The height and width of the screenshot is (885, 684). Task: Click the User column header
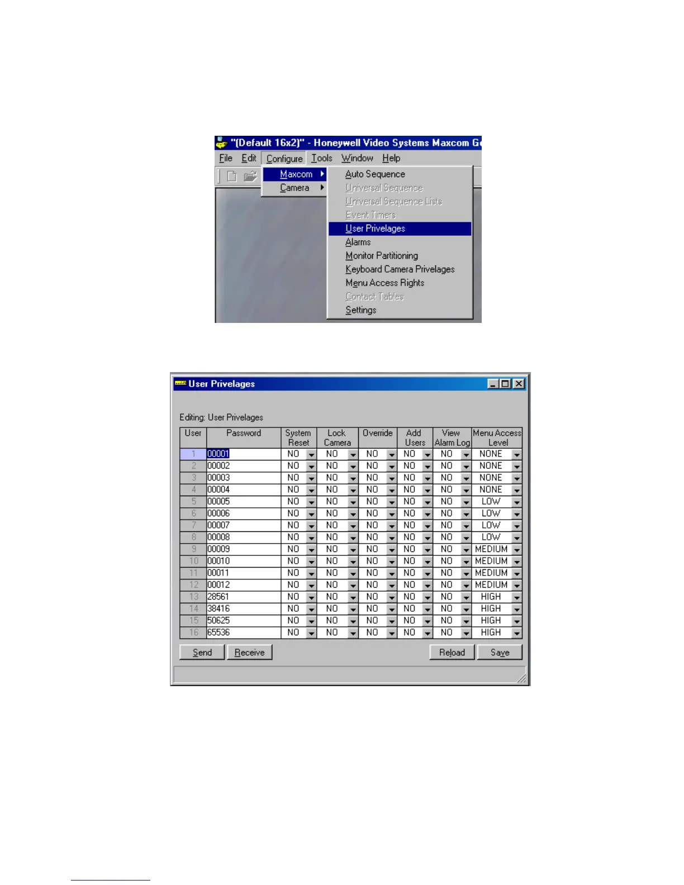(193, 438)
